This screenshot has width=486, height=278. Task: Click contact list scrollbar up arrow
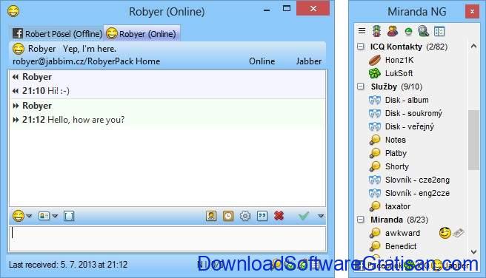[473, 46]
